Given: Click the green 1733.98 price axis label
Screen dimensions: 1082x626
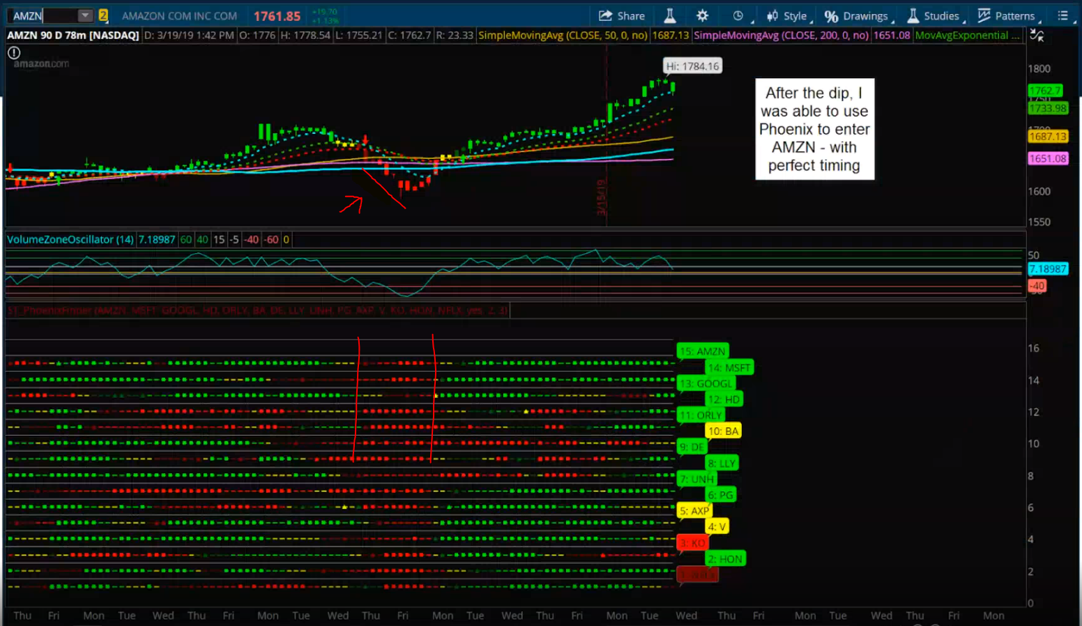Looking at the screenshot, I should click(x=1049, y=109).
